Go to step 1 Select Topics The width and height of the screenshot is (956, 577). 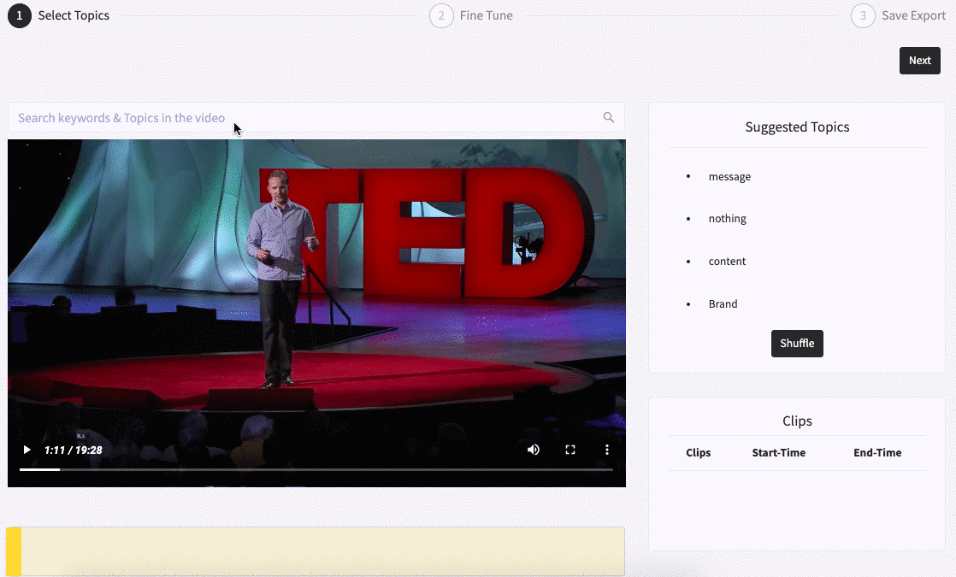[x=58, y=15]
